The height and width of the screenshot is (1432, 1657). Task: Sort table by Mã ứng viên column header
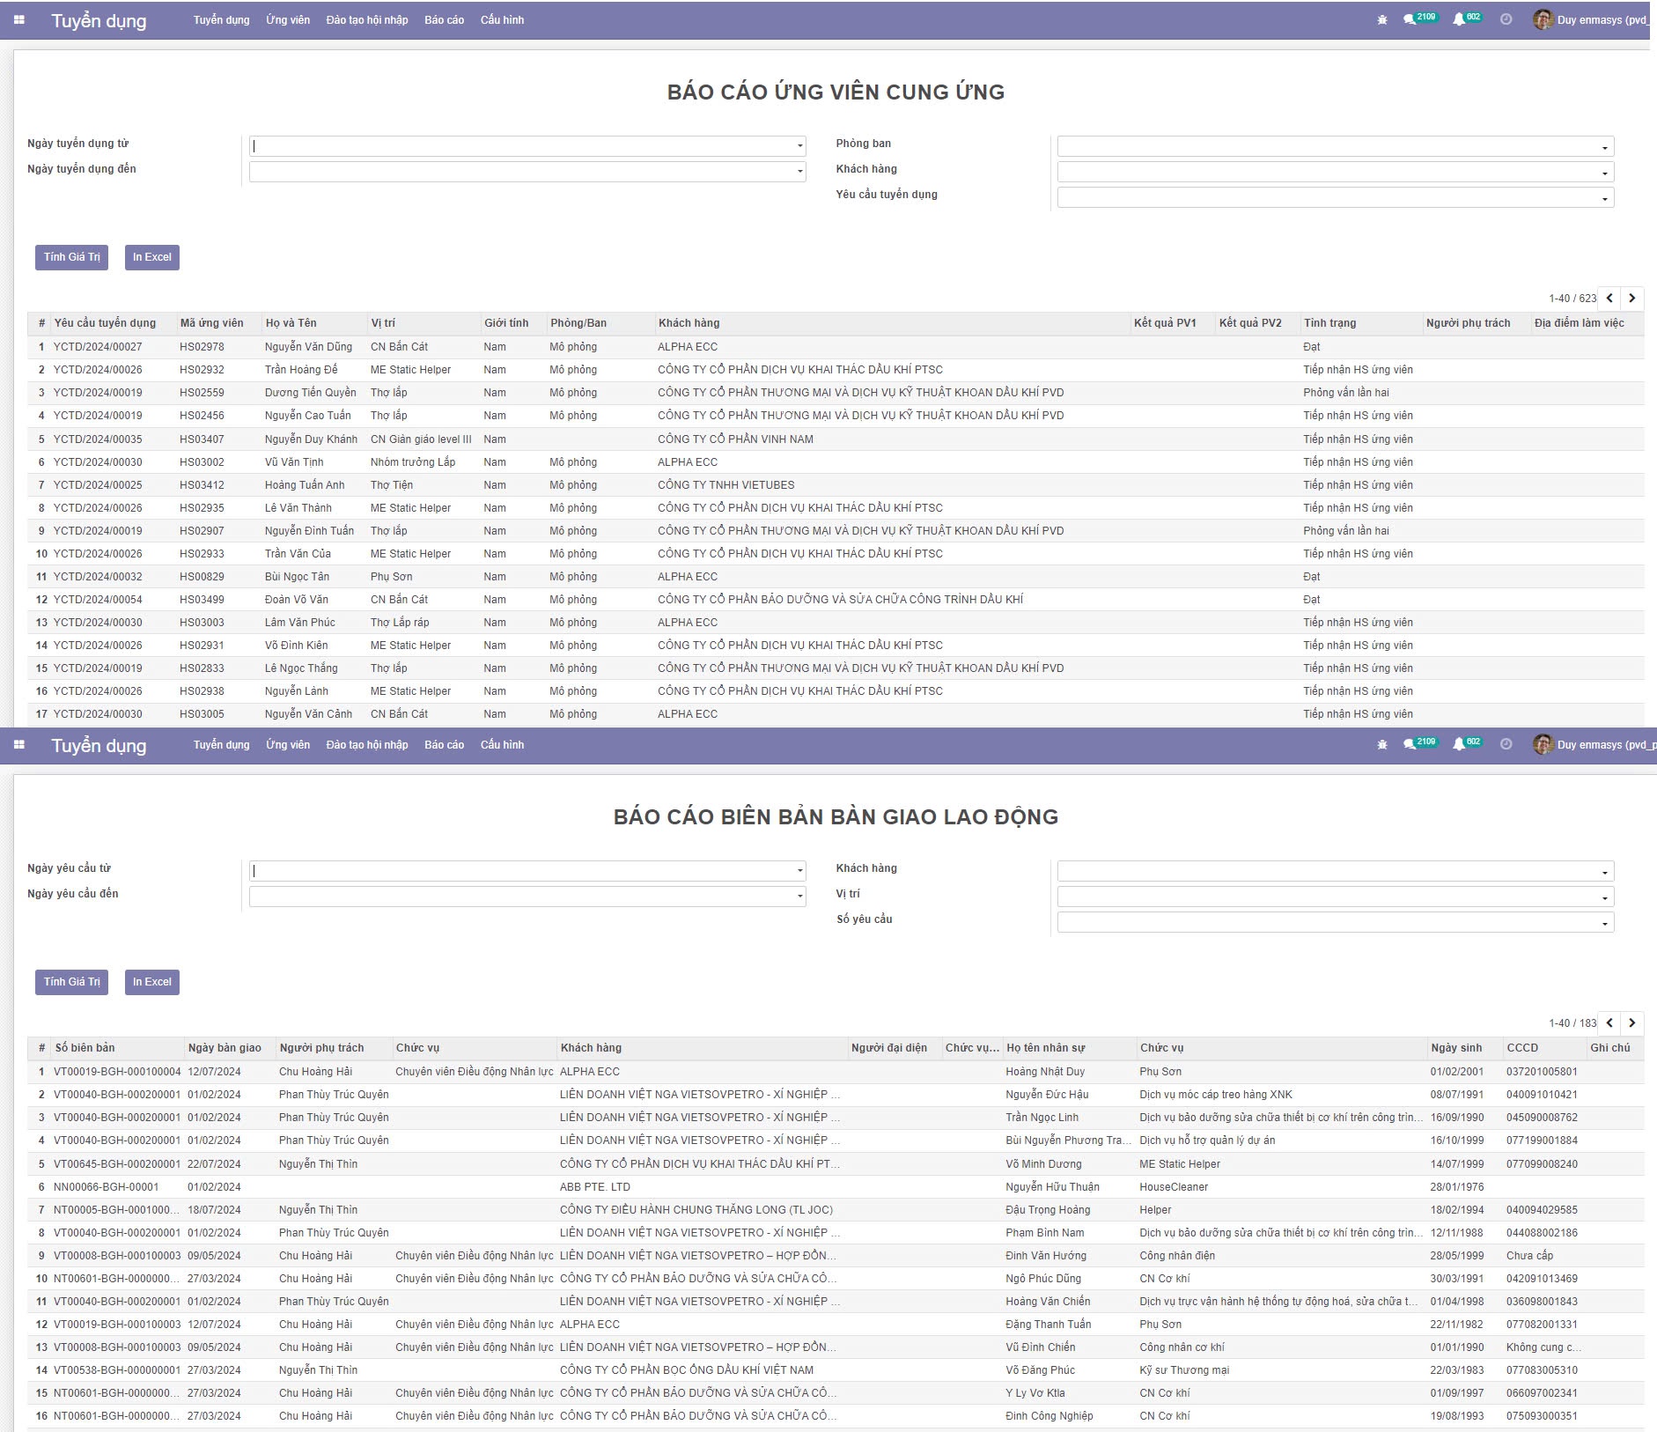pyautogui.click(x=212, y=323)
